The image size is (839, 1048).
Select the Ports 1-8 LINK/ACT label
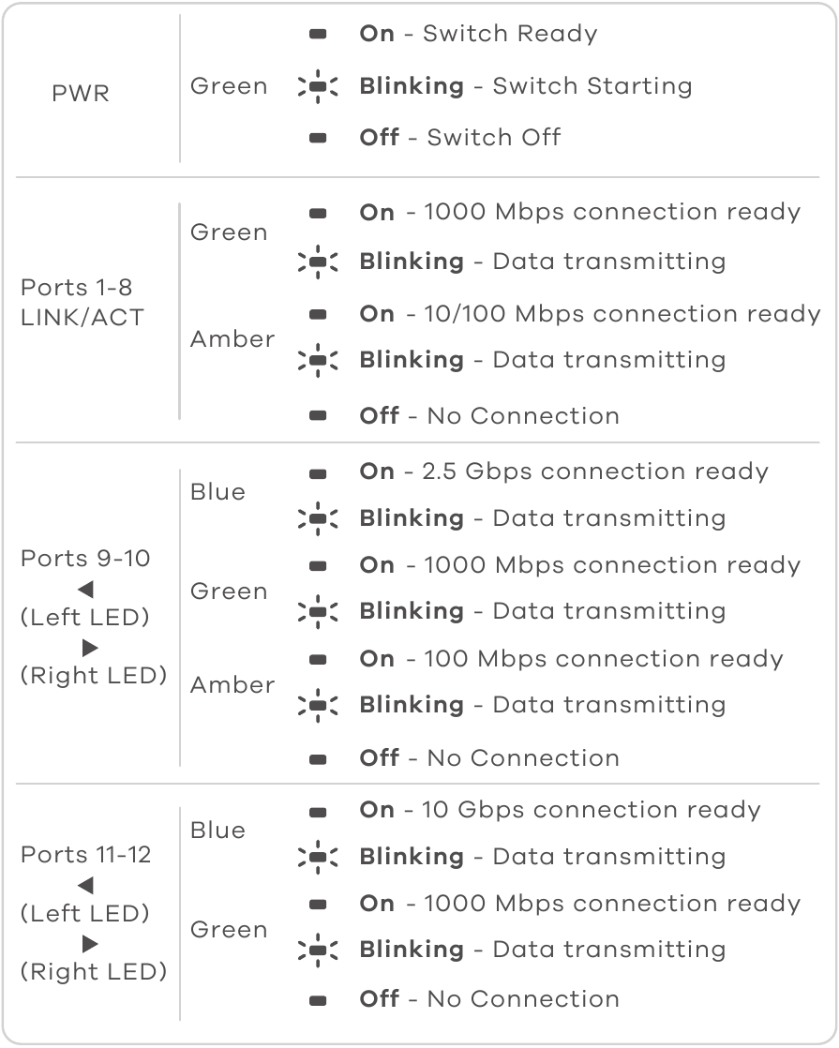click(82, 303)
